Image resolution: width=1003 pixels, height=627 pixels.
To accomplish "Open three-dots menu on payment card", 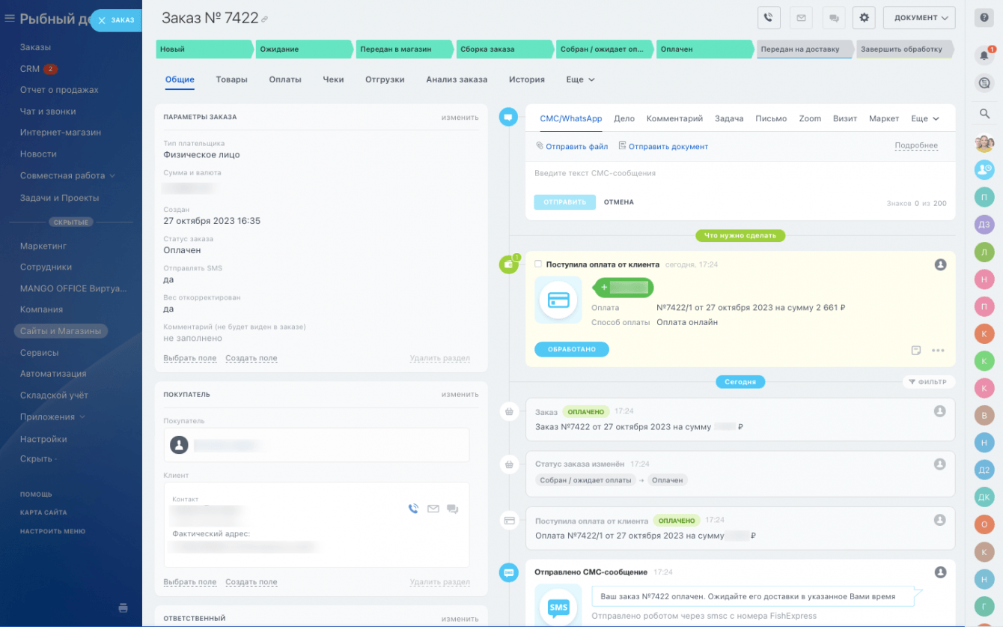I will 938,351.
